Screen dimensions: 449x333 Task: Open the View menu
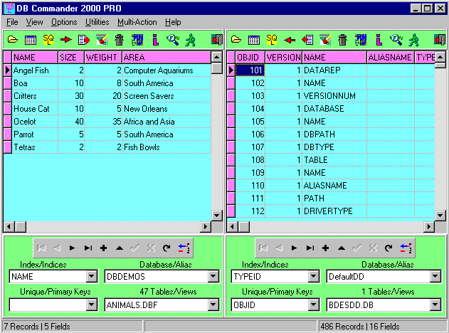(34, 22)
